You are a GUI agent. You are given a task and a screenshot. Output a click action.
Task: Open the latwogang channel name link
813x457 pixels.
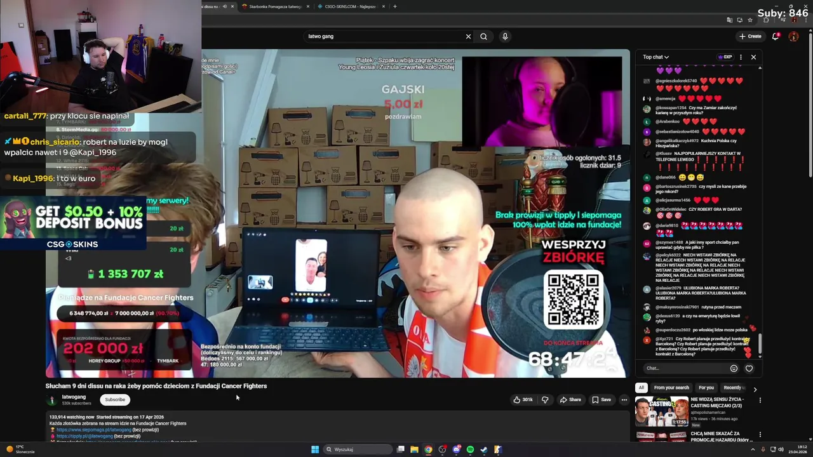74,397
